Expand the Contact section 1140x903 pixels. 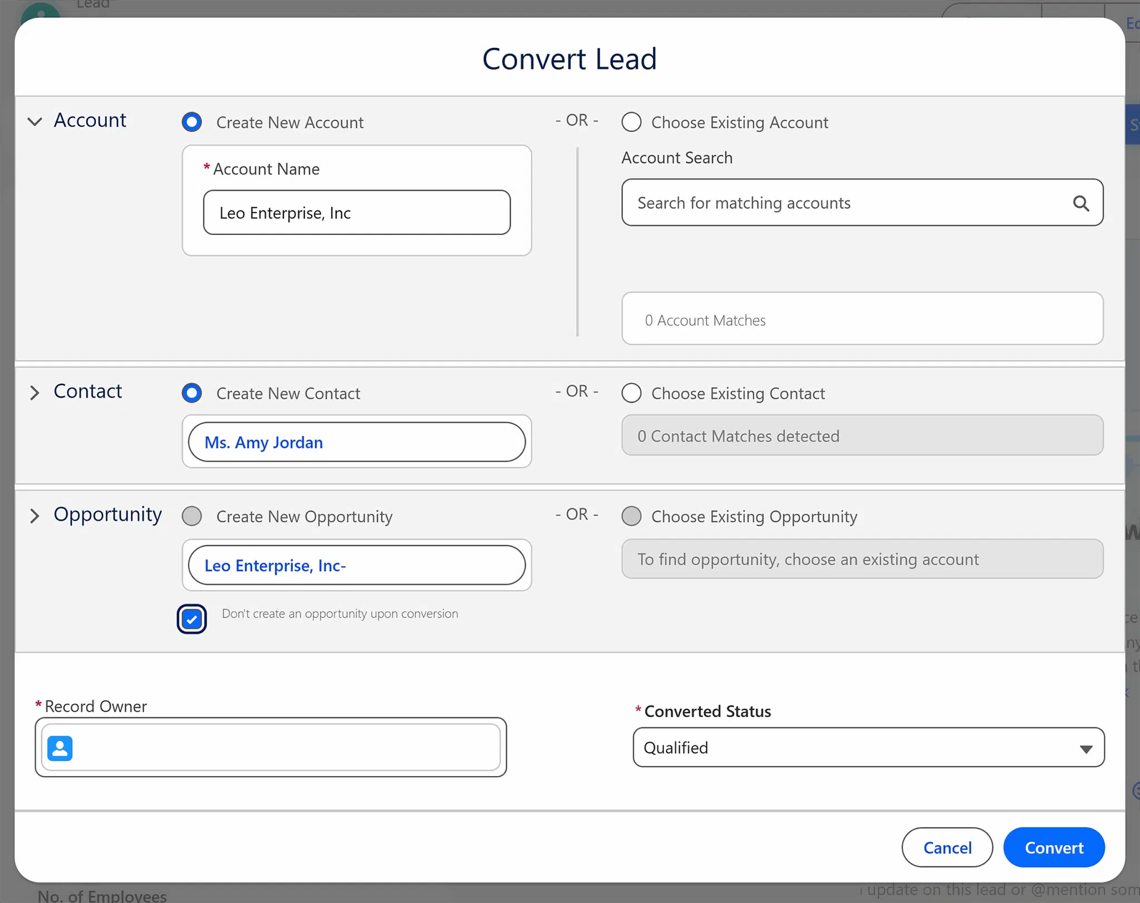35,393
